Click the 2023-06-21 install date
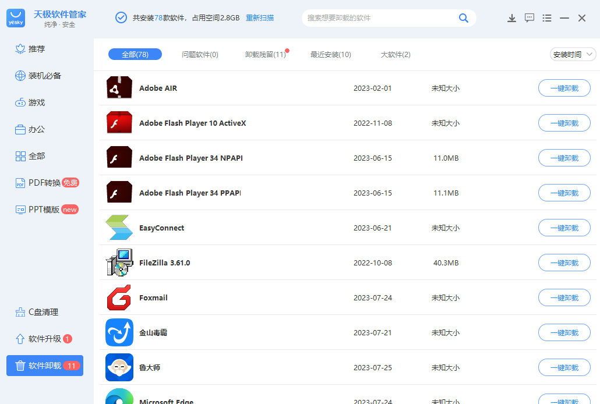600x404 pixels. (373, 228)
